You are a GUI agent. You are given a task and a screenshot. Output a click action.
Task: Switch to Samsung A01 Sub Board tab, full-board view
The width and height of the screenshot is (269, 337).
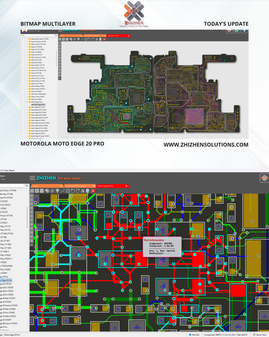point(94,36)
